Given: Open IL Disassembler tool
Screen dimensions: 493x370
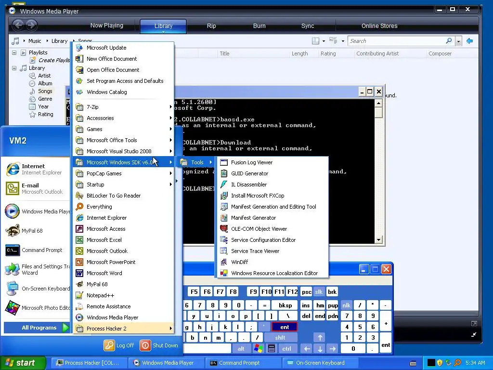Looking at the screenshot, I should (x=272, y=185).
